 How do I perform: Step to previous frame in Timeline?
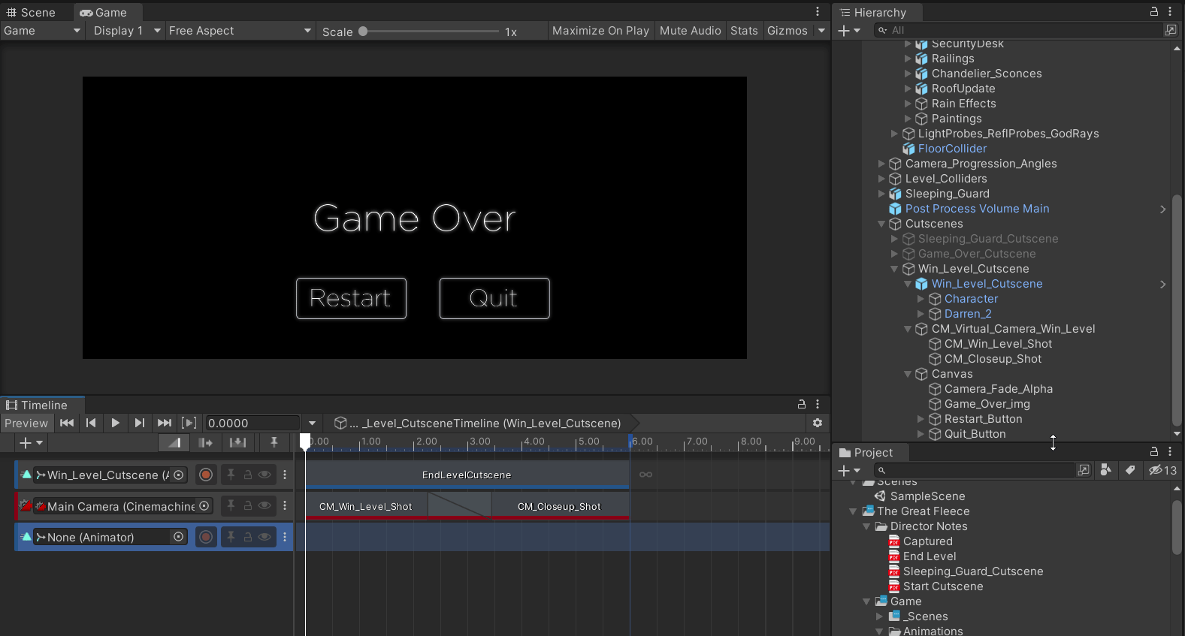(x=91, y=423)
